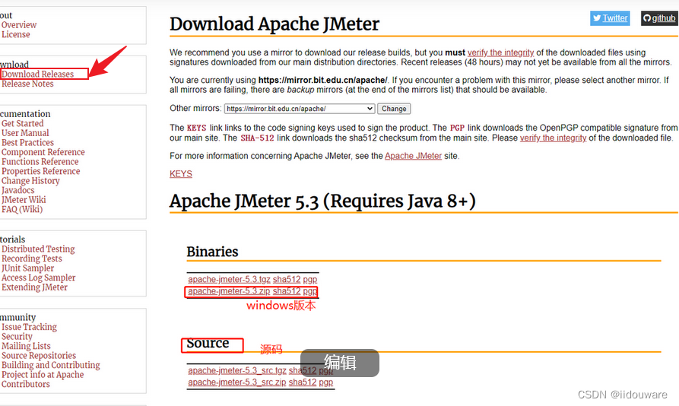Open Building and Contributing link
The height and width of the screenshot is (406, 679).
(51, 365)
